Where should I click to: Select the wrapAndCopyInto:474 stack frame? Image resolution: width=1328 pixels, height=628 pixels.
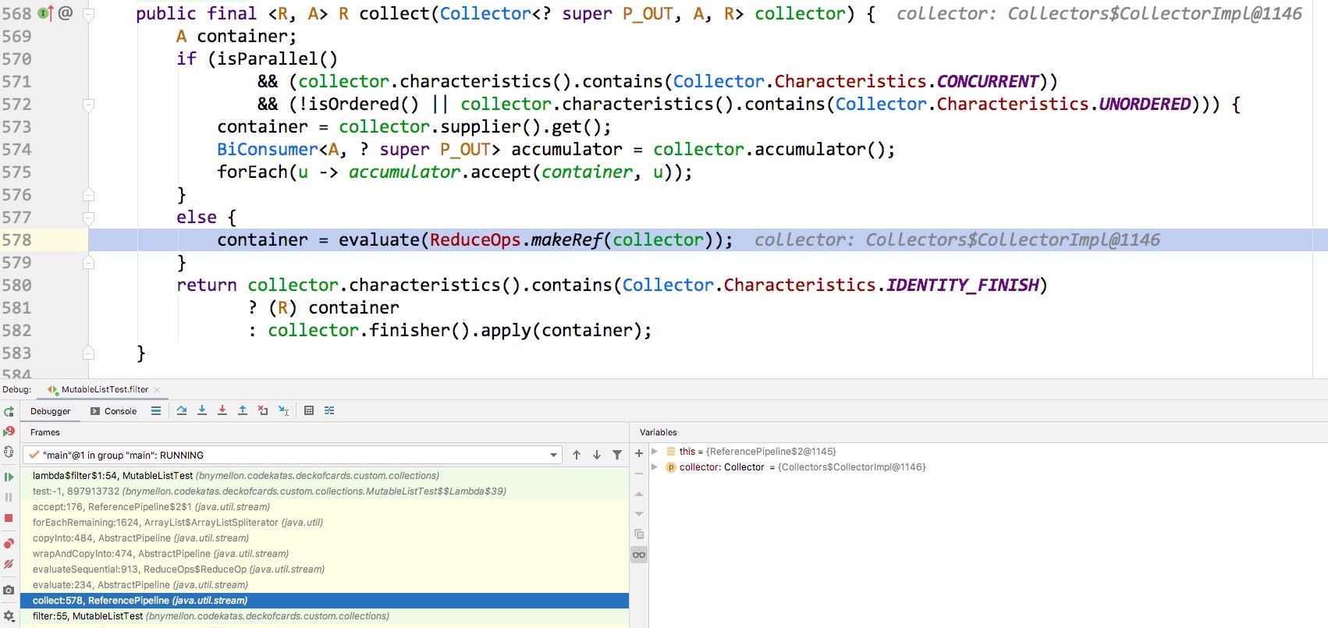point(325,553)
